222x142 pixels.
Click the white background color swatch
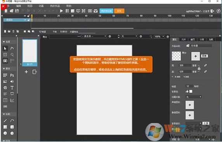[x=191, y=91]
